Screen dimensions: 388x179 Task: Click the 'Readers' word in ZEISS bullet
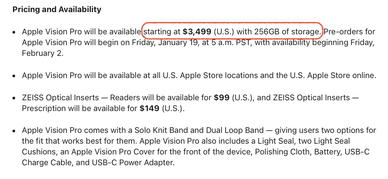tap(126, 98)
